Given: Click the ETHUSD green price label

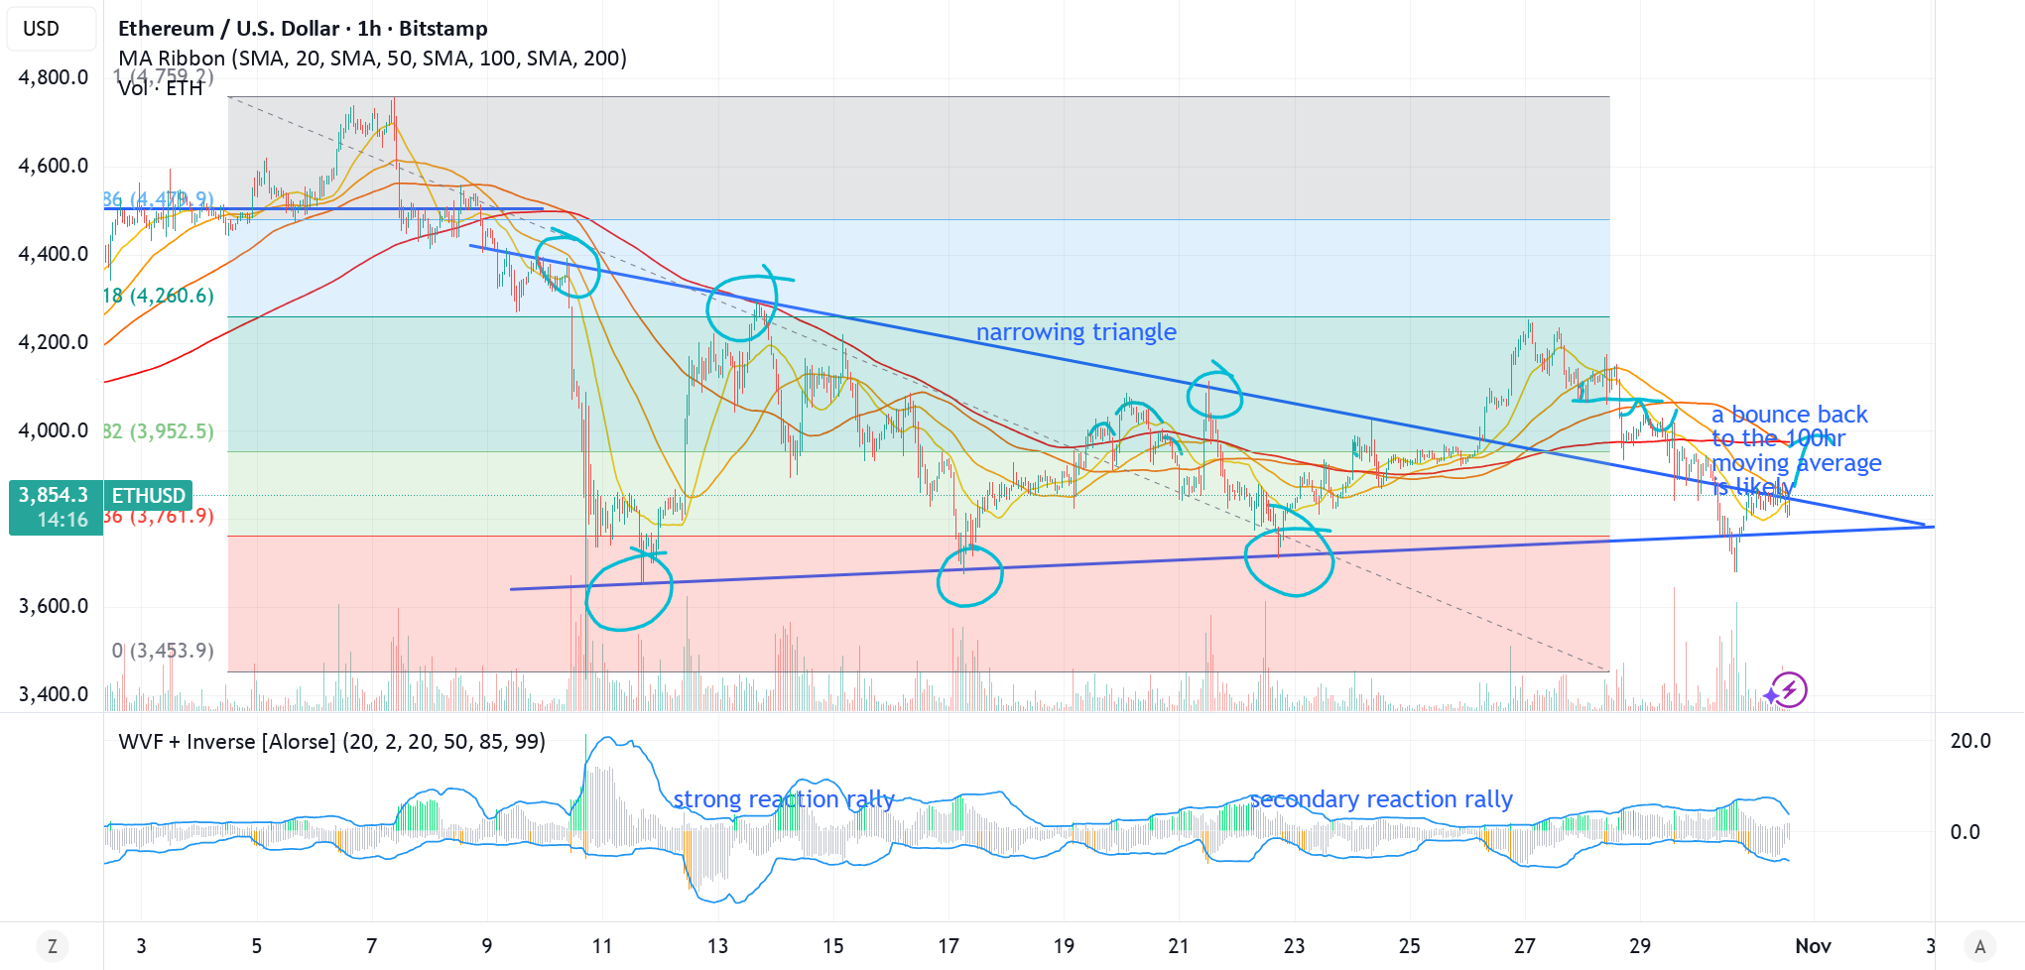Looking at the screenshot, I should [148, 495].
